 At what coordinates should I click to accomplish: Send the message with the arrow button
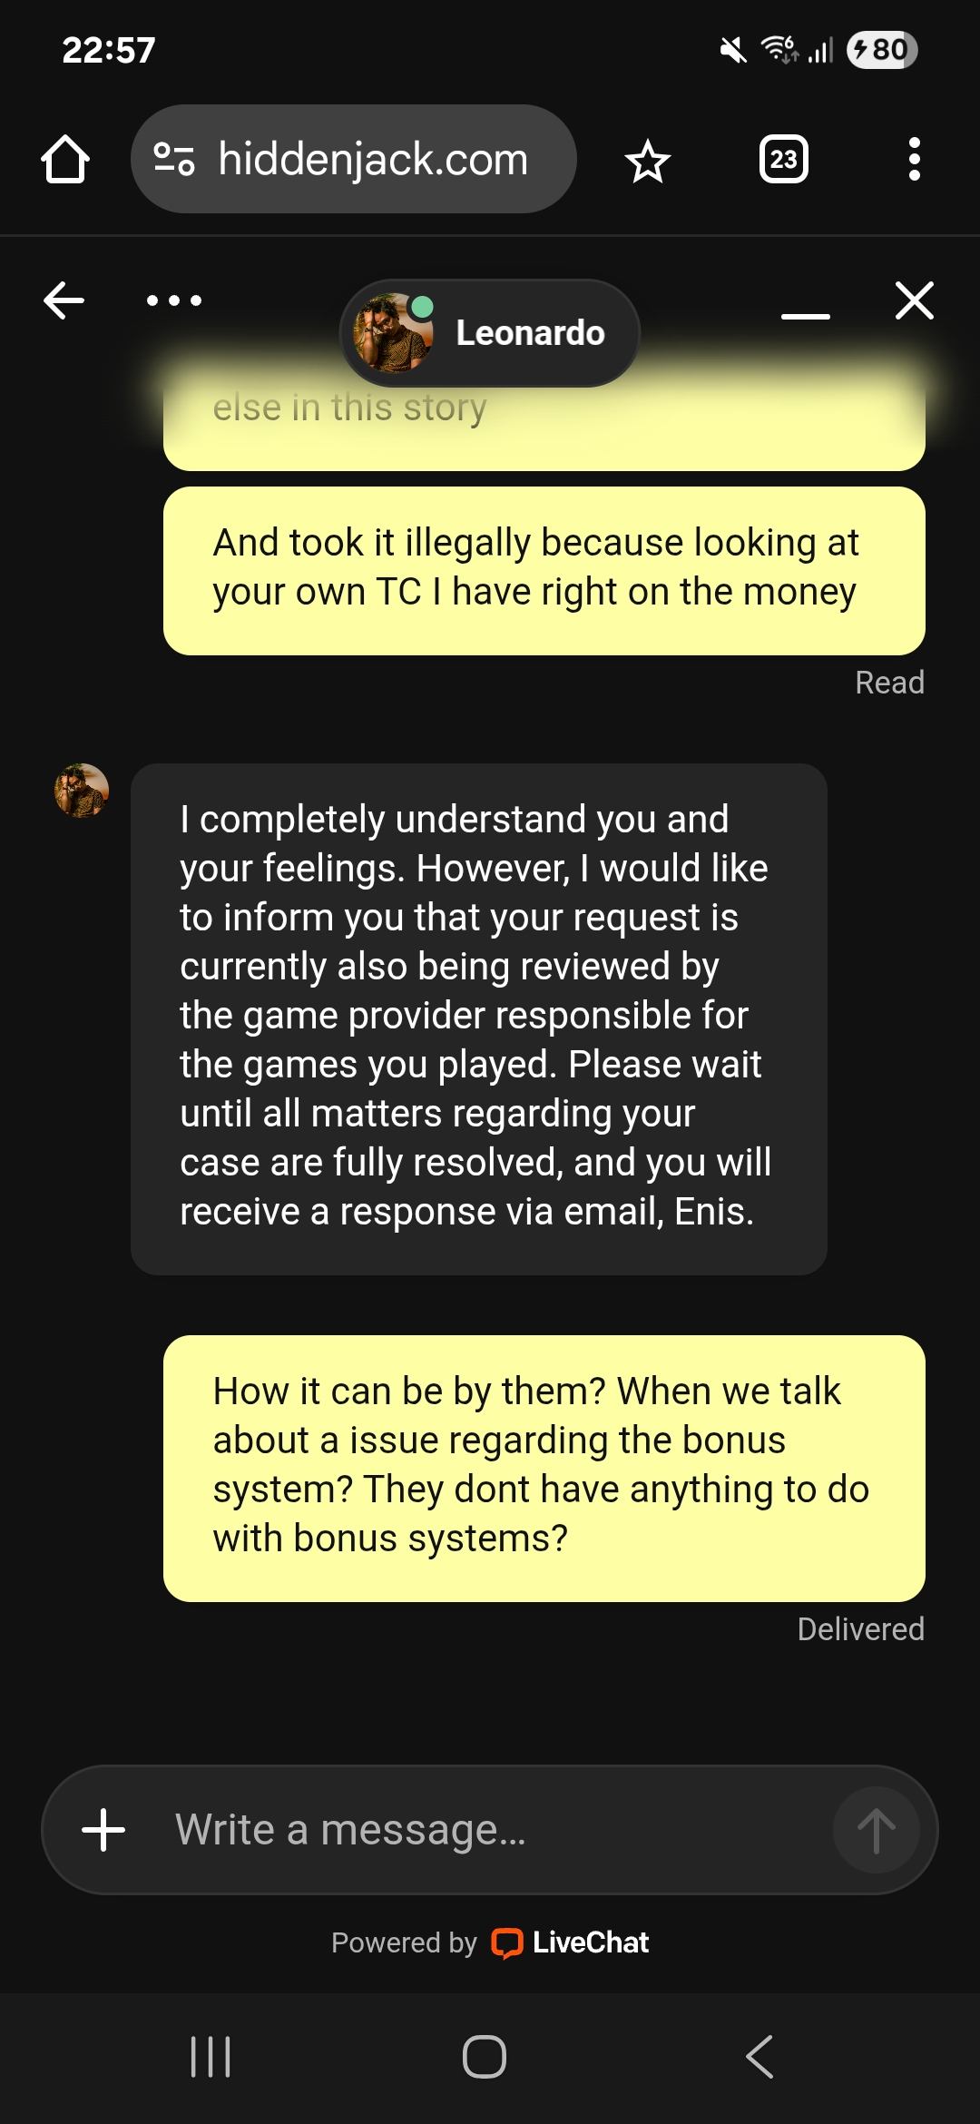click(x=876, y=1830)
